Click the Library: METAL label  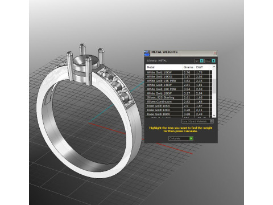point(157,60)
